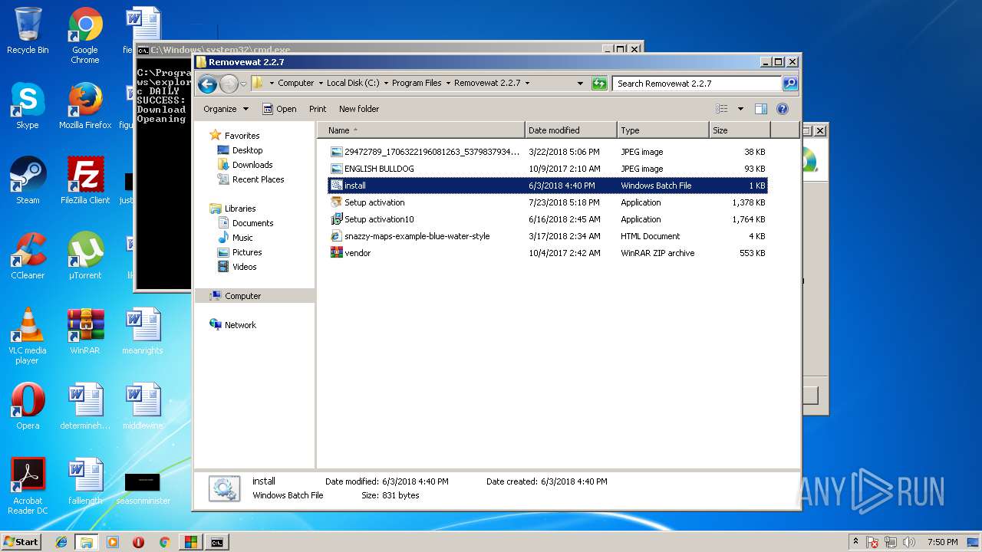
Task: Open Recycle Bin desktop icon
Action: 28,31
